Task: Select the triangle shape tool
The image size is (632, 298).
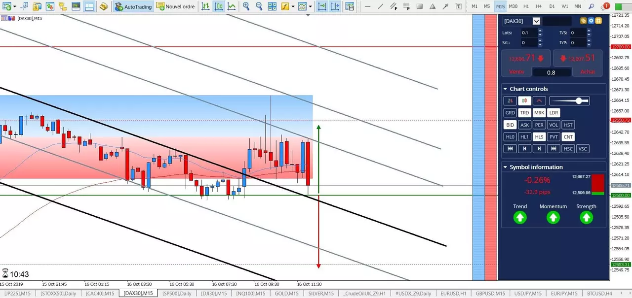Action: click(x=433, y=6)
